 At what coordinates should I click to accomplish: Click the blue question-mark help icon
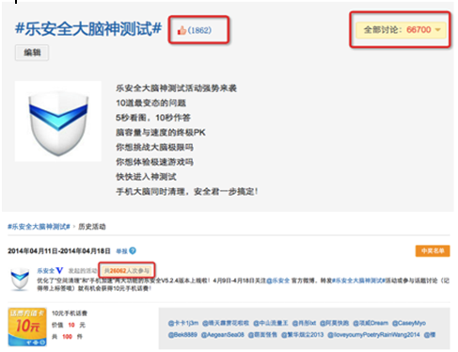[x=133, y=250]
